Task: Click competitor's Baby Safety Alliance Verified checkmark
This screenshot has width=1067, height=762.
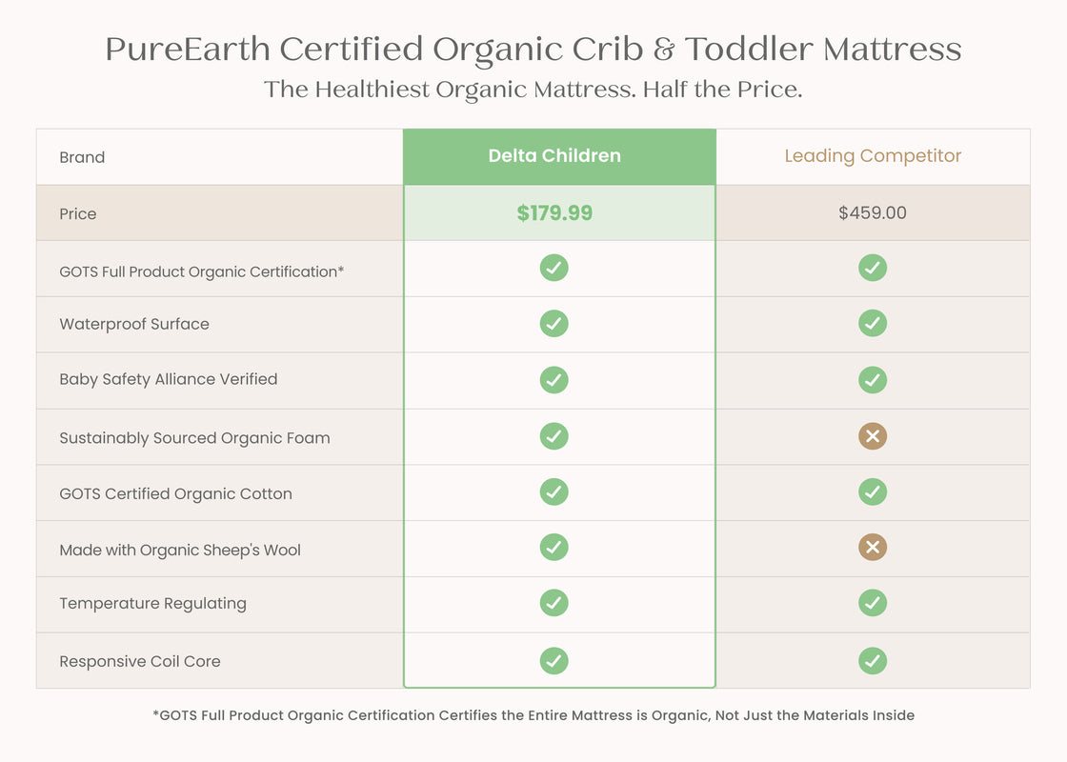Action: point(873,380)
